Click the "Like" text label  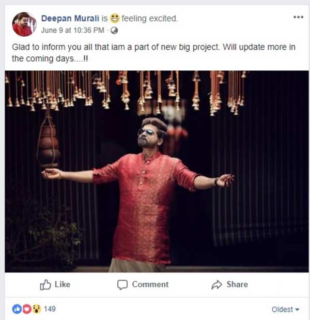tap(62, 284)
